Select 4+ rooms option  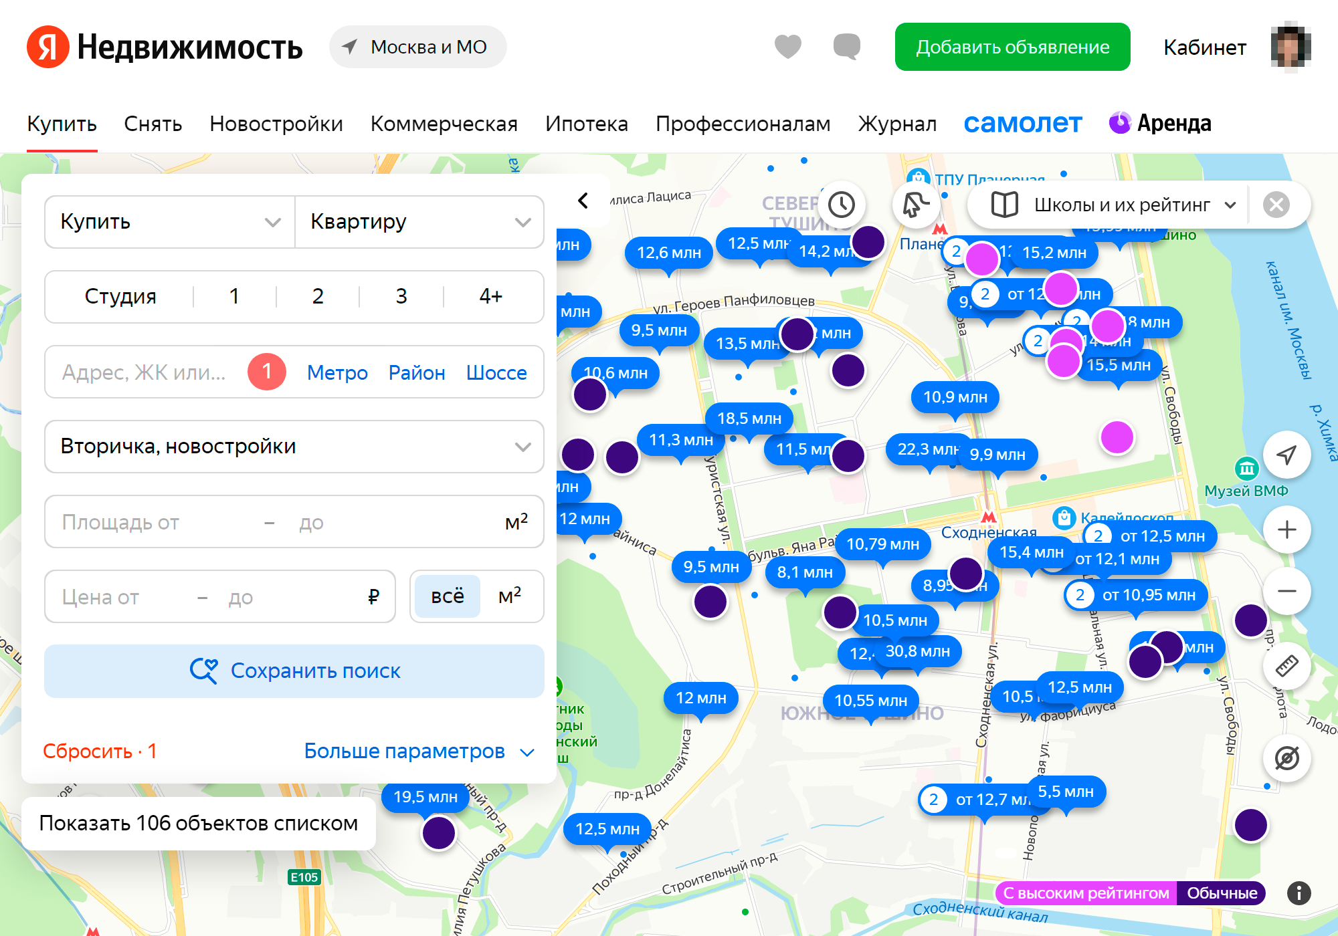[x=491, y=296]
